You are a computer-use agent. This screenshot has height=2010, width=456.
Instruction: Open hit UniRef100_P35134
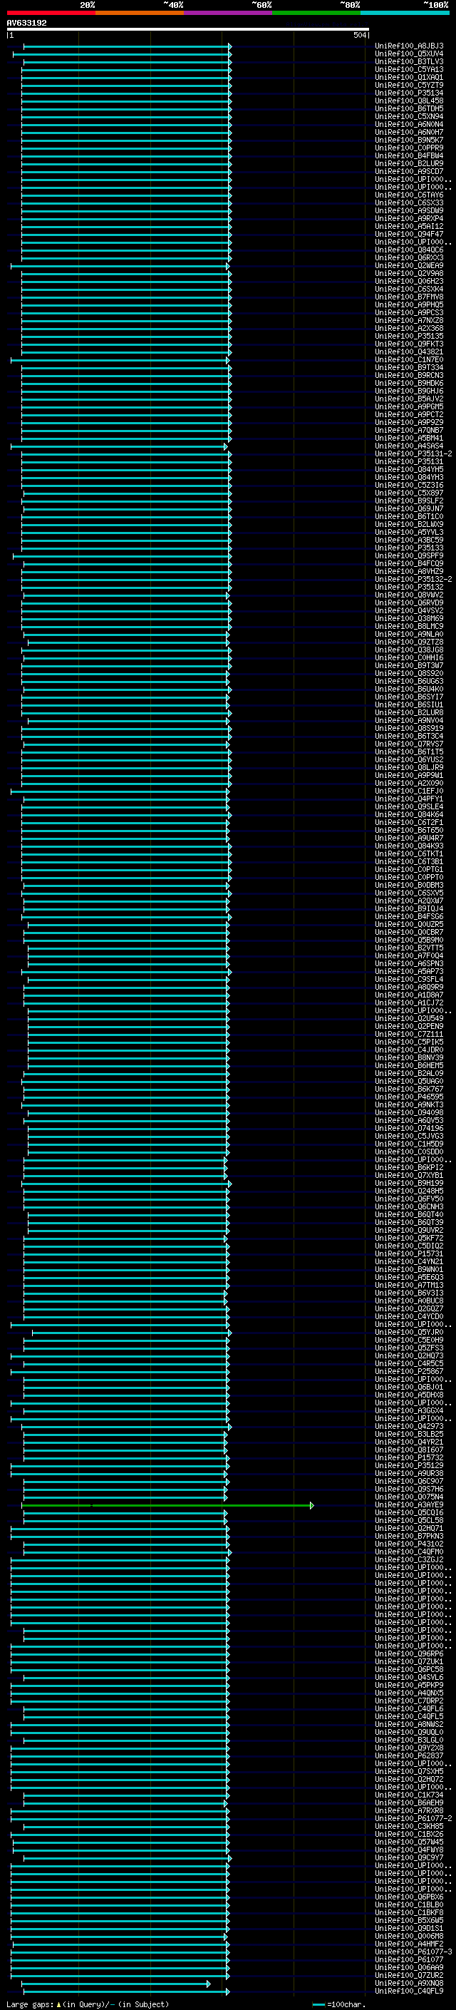[x=409, y=93]
